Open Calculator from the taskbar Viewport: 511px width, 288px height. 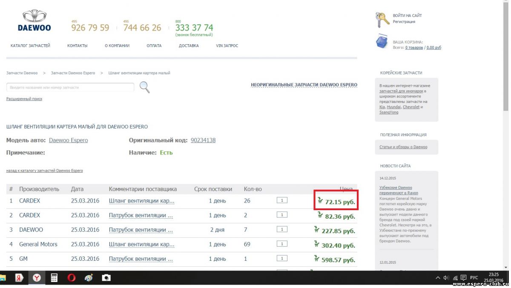(54, 278)
